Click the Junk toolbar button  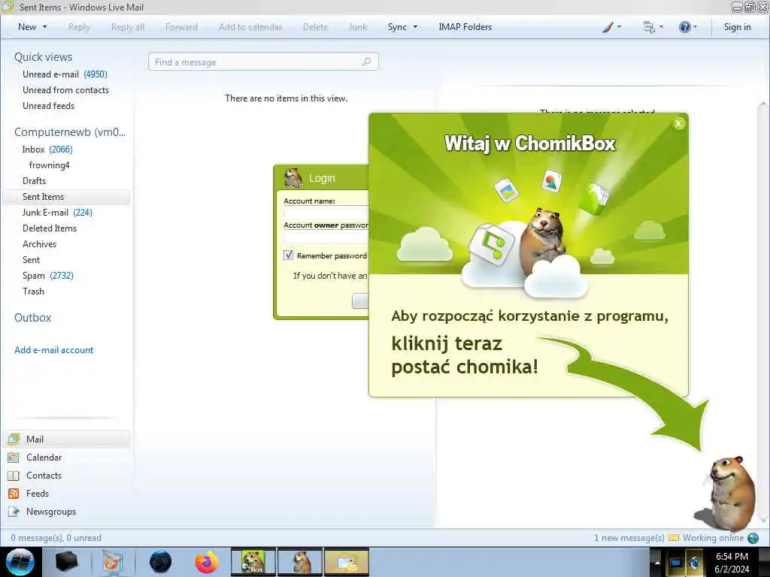click(358, 27)
